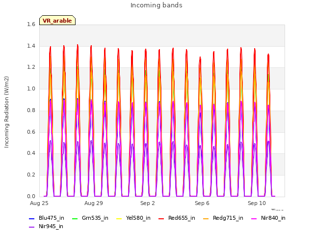This screenshot has width=314, height=236.
Task: Click the Aug 25 x-axis tick label
Action: point(39,203)
